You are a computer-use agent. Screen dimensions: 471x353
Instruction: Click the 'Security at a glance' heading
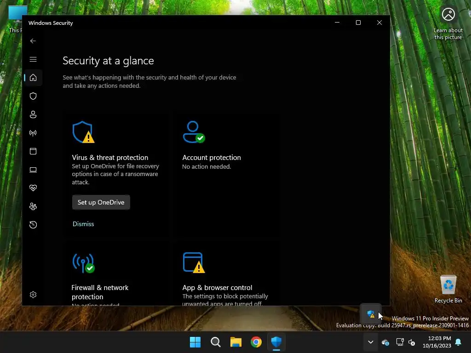point(108,61)
